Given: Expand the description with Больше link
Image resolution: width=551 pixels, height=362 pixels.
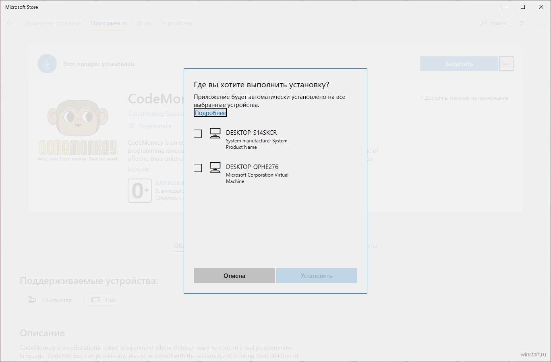Looking at the screenshot, I should point(139,169).
